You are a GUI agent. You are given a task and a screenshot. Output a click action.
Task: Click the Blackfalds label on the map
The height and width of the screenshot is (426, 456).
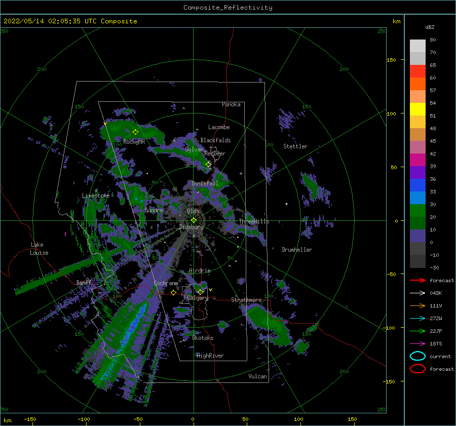(x=215, y=140)
